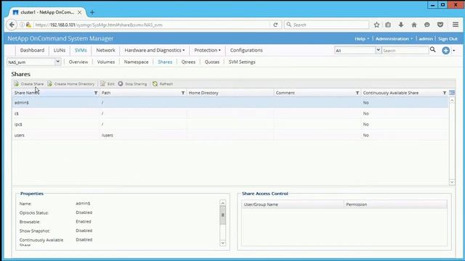Image resolution: width=465 pixels, height=261 pixels.
Task: Open the Namespace subtab
Action: (136, 62)
